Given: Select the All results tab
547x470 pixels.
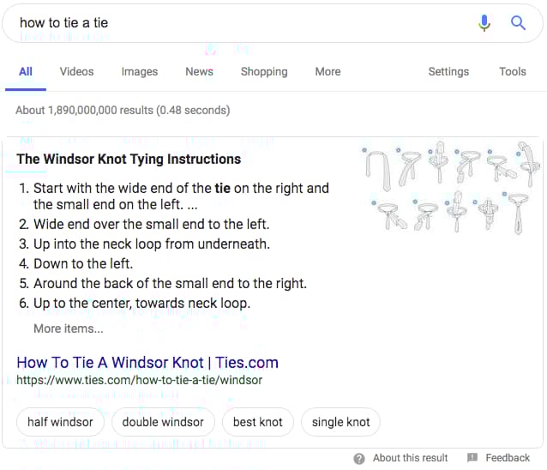Looking at the screenshot, I should pyautogui.click(x=26, y=71).
